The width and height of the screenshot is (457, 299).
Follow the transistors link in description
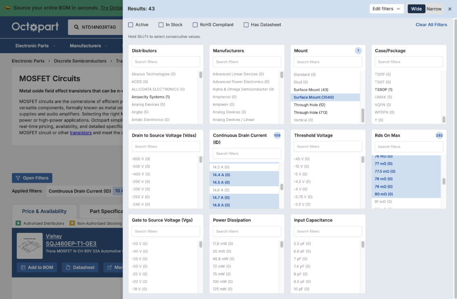[81, 133]
